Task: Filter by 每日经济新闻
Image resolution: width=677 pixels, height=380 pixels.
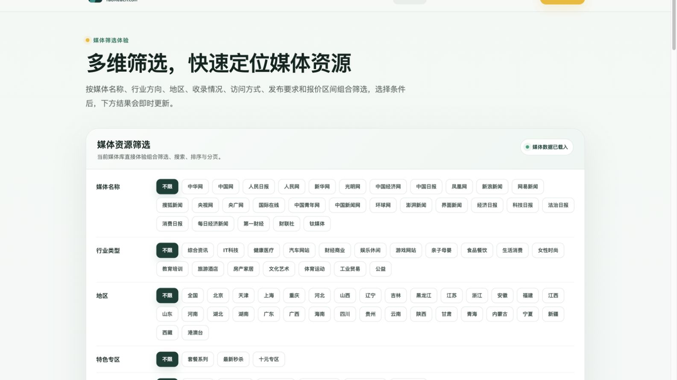Action: 213,224
